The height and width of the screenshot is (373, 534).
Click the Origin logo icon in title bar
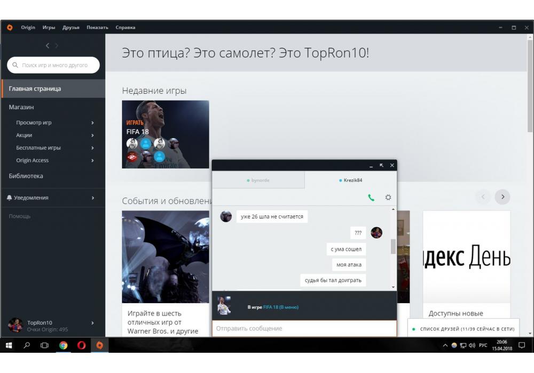click(10, 28)
